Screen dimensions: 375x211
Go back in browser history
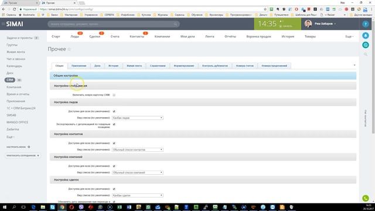click(x=4, y=9)
